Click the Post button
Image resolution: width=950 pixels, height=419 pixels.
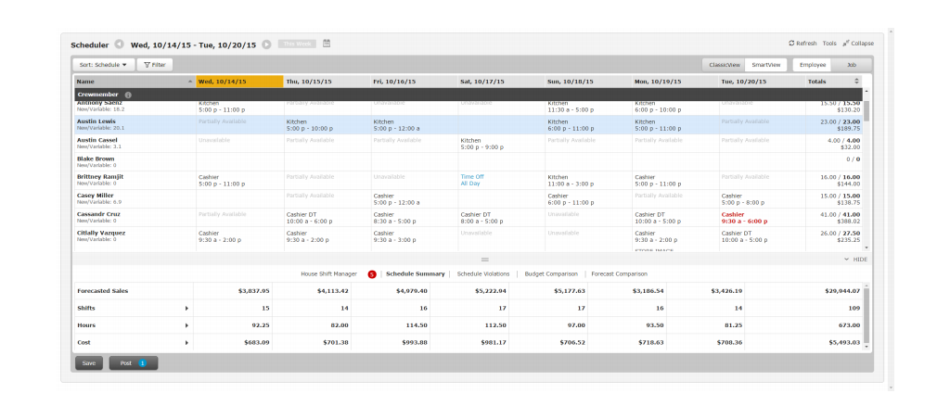[134, 363]
